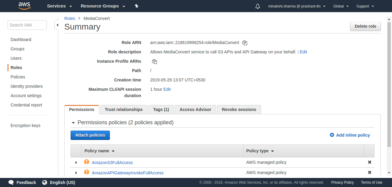The image size is (392, 187).
Task: Click the Roles breadcrumb link
Action: 70,18
